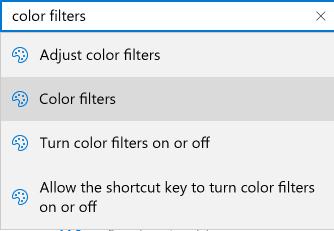Screen dimensions: 334x231
Task: Click the palette icon beside Adjust color filters
Action: [20, 55]
